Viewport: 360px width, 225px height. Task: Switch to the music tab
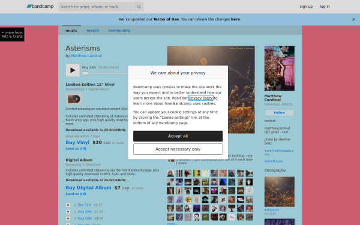pyautogui.click(x=71, y=31)
